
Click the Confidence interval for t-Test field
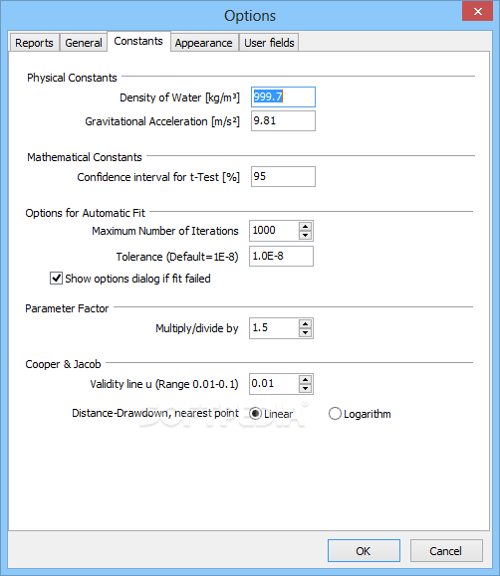[x=283, y=176]
